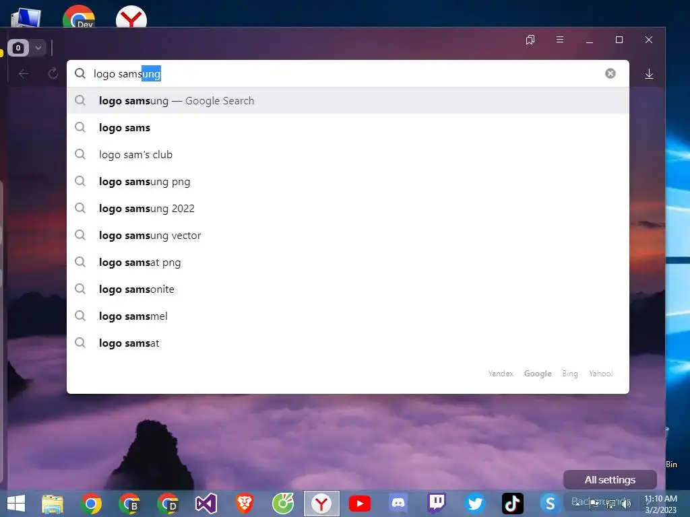Open the network icon in system tray
Screen dimensions: 690x517
pyautogui.click(x=610, y=504)
